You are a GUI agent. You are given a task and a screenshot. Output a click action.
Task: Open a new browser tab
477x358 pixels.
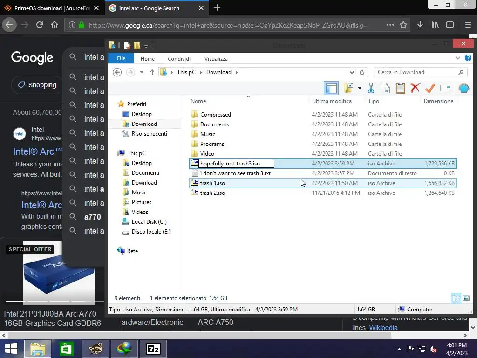click(x=217, y=8)
